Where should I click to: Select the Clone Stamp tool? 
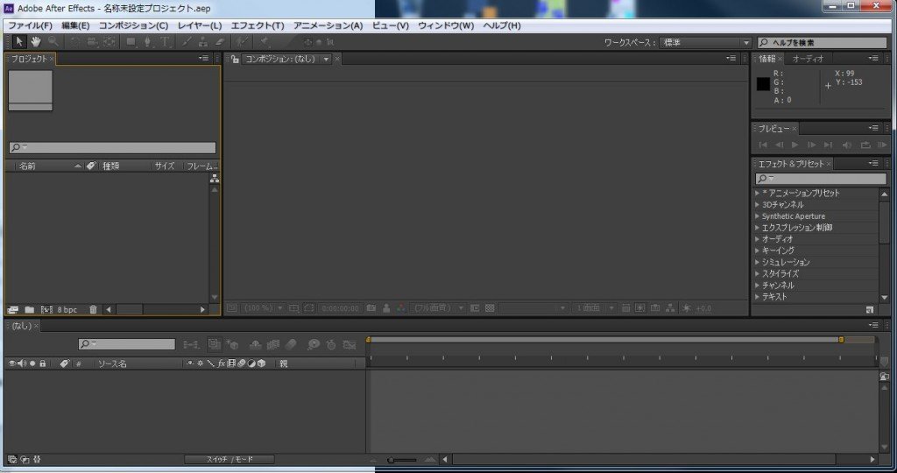tap(203, 42)
